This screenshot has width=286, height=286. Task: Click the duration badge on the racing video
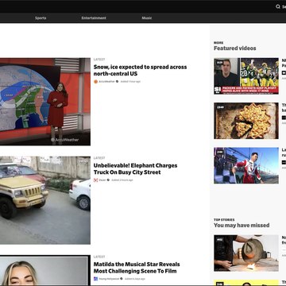(x=220, y=152)
